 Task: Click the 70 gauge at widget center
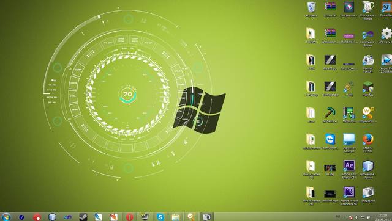127,95
